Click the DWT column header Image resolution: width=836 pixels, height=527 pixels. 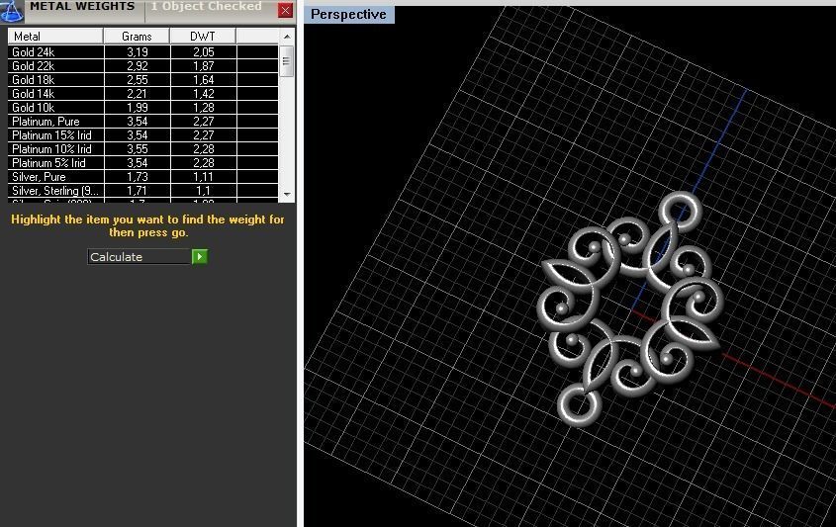point(202,37)
